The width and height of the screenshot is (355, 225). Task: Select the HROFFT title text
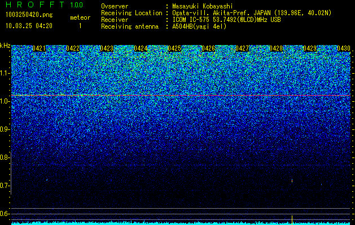[x=35, y=4]
